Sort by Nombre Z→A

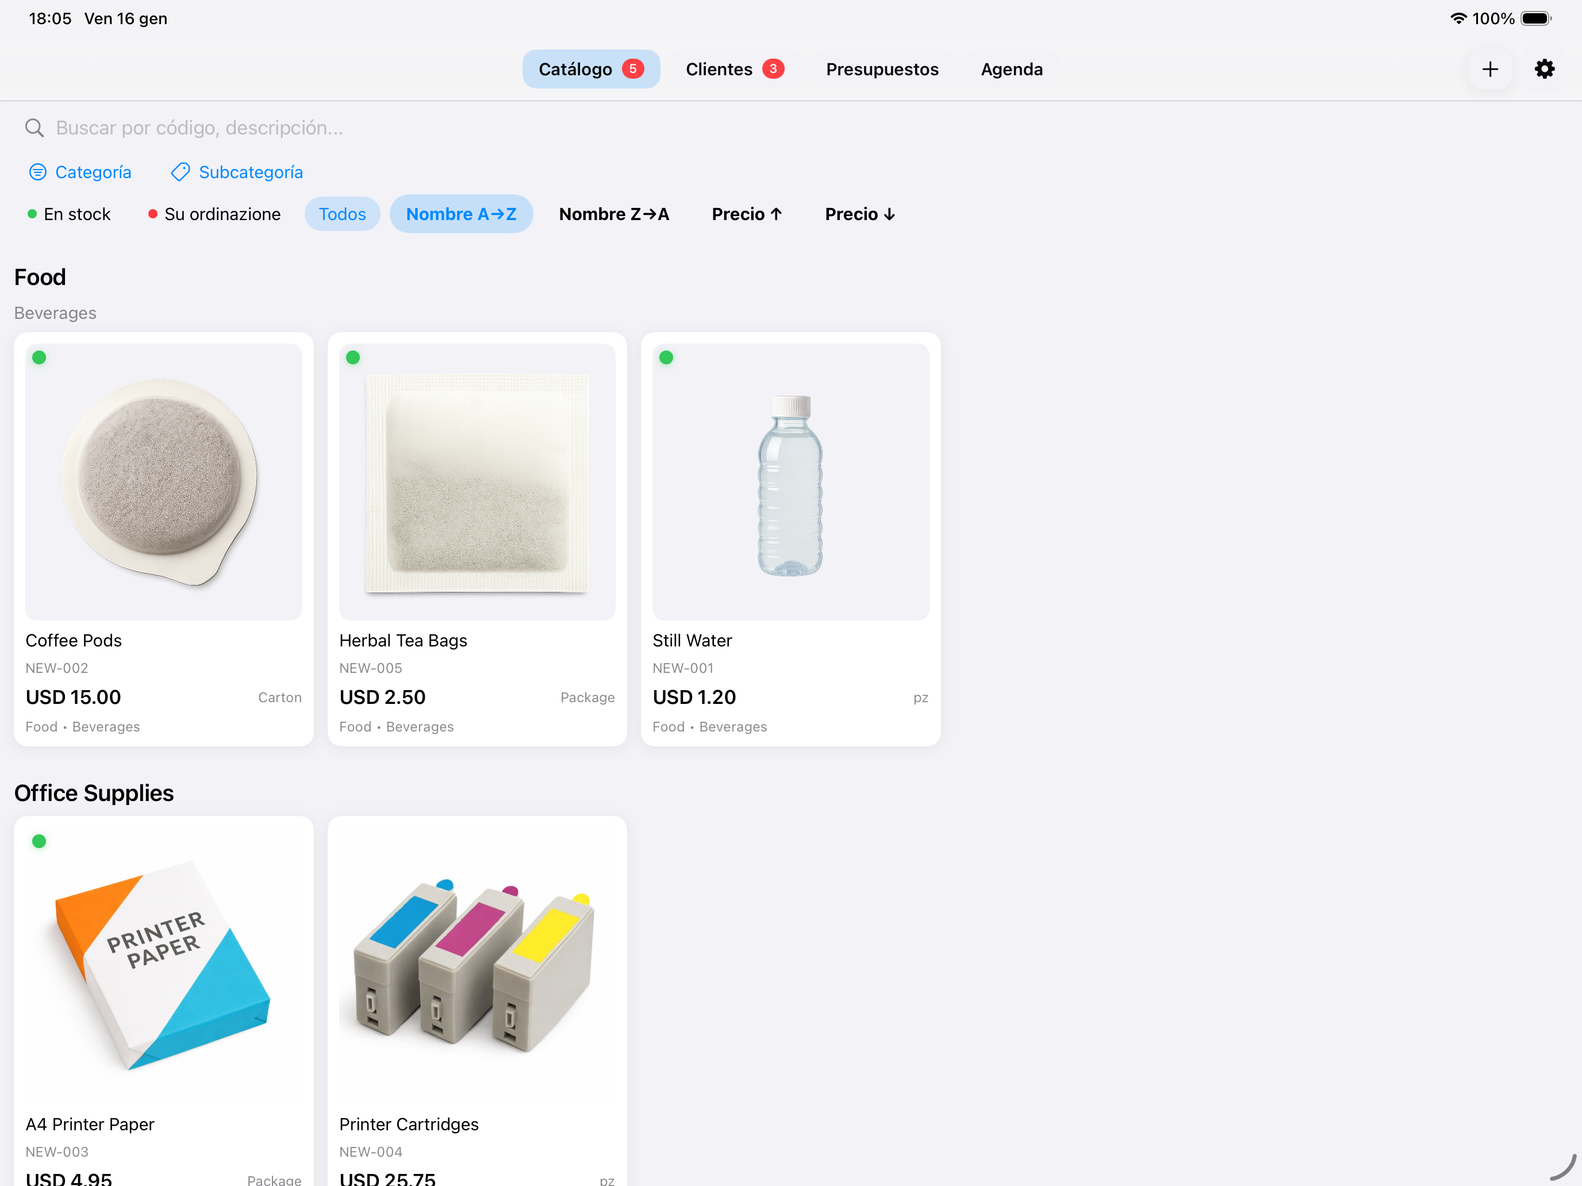(615, 214)
